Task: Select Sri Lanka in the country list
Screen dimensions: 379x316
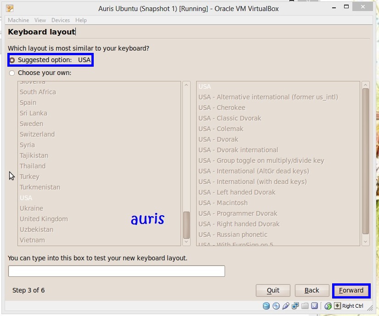Action: [x=99, y=113]
